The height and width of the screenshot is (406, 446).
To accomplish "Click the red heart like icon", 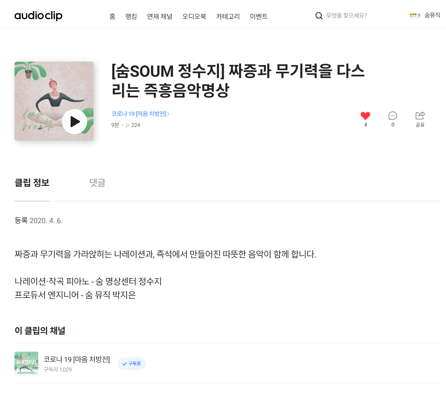I will tap(365, 116).
